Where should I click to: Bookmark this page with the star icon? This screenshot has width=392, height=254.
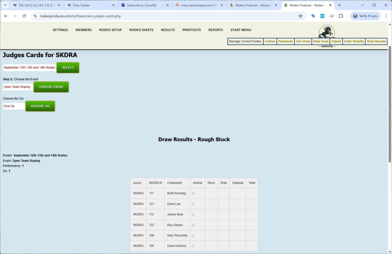point(301,16)
